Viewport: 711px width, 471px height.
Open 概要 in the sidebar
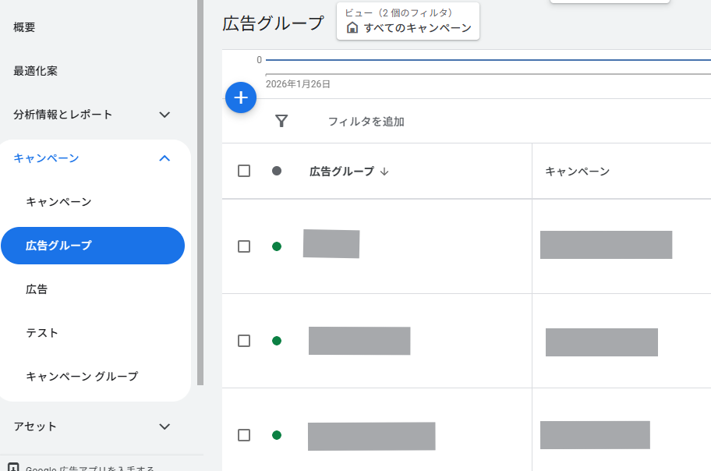(24, 27)
